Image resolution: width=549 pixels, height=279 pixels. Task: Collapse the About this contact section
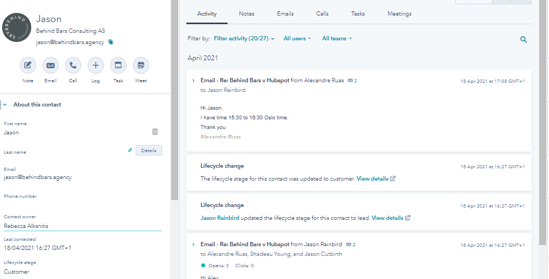pyautogui.click(x=5, y=104)
